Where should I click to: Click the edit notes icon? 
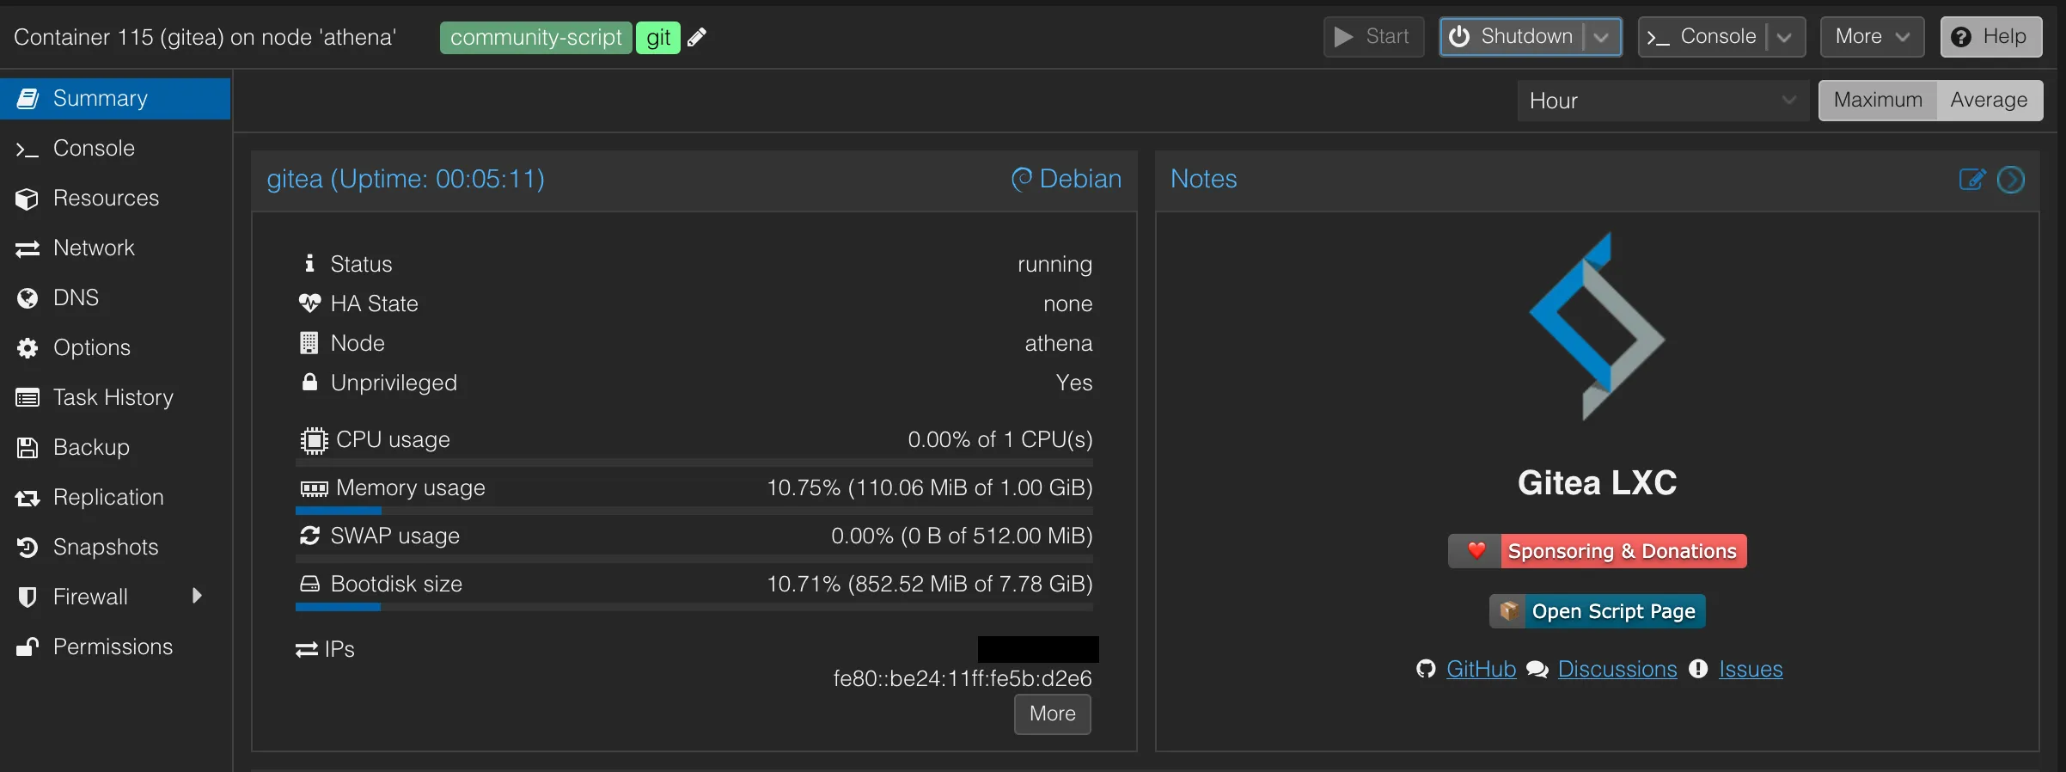click(1972, 179)
